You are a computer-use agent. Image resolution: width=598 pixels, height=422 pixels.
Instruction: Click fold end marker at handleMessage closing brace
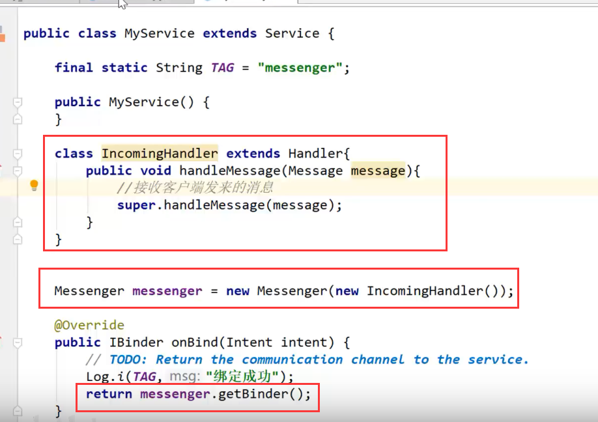coord(18,222)
